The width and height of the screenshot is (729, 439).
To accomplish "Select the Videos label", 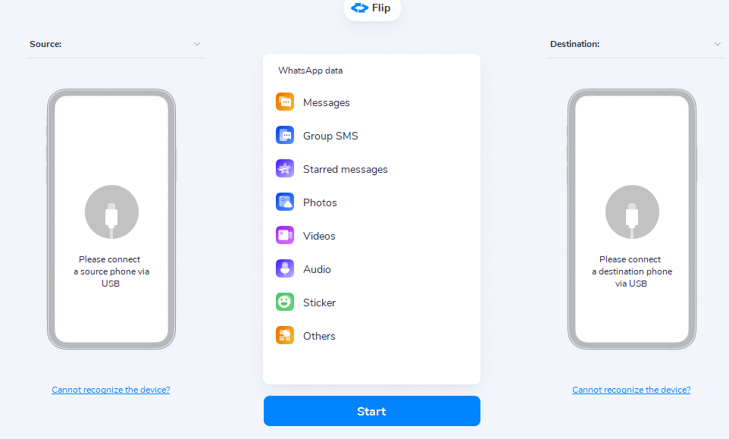I will (319, 236).
